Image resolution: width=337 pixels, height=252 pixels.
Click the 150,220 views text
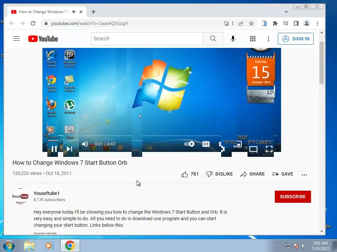[x=27, y=173]
